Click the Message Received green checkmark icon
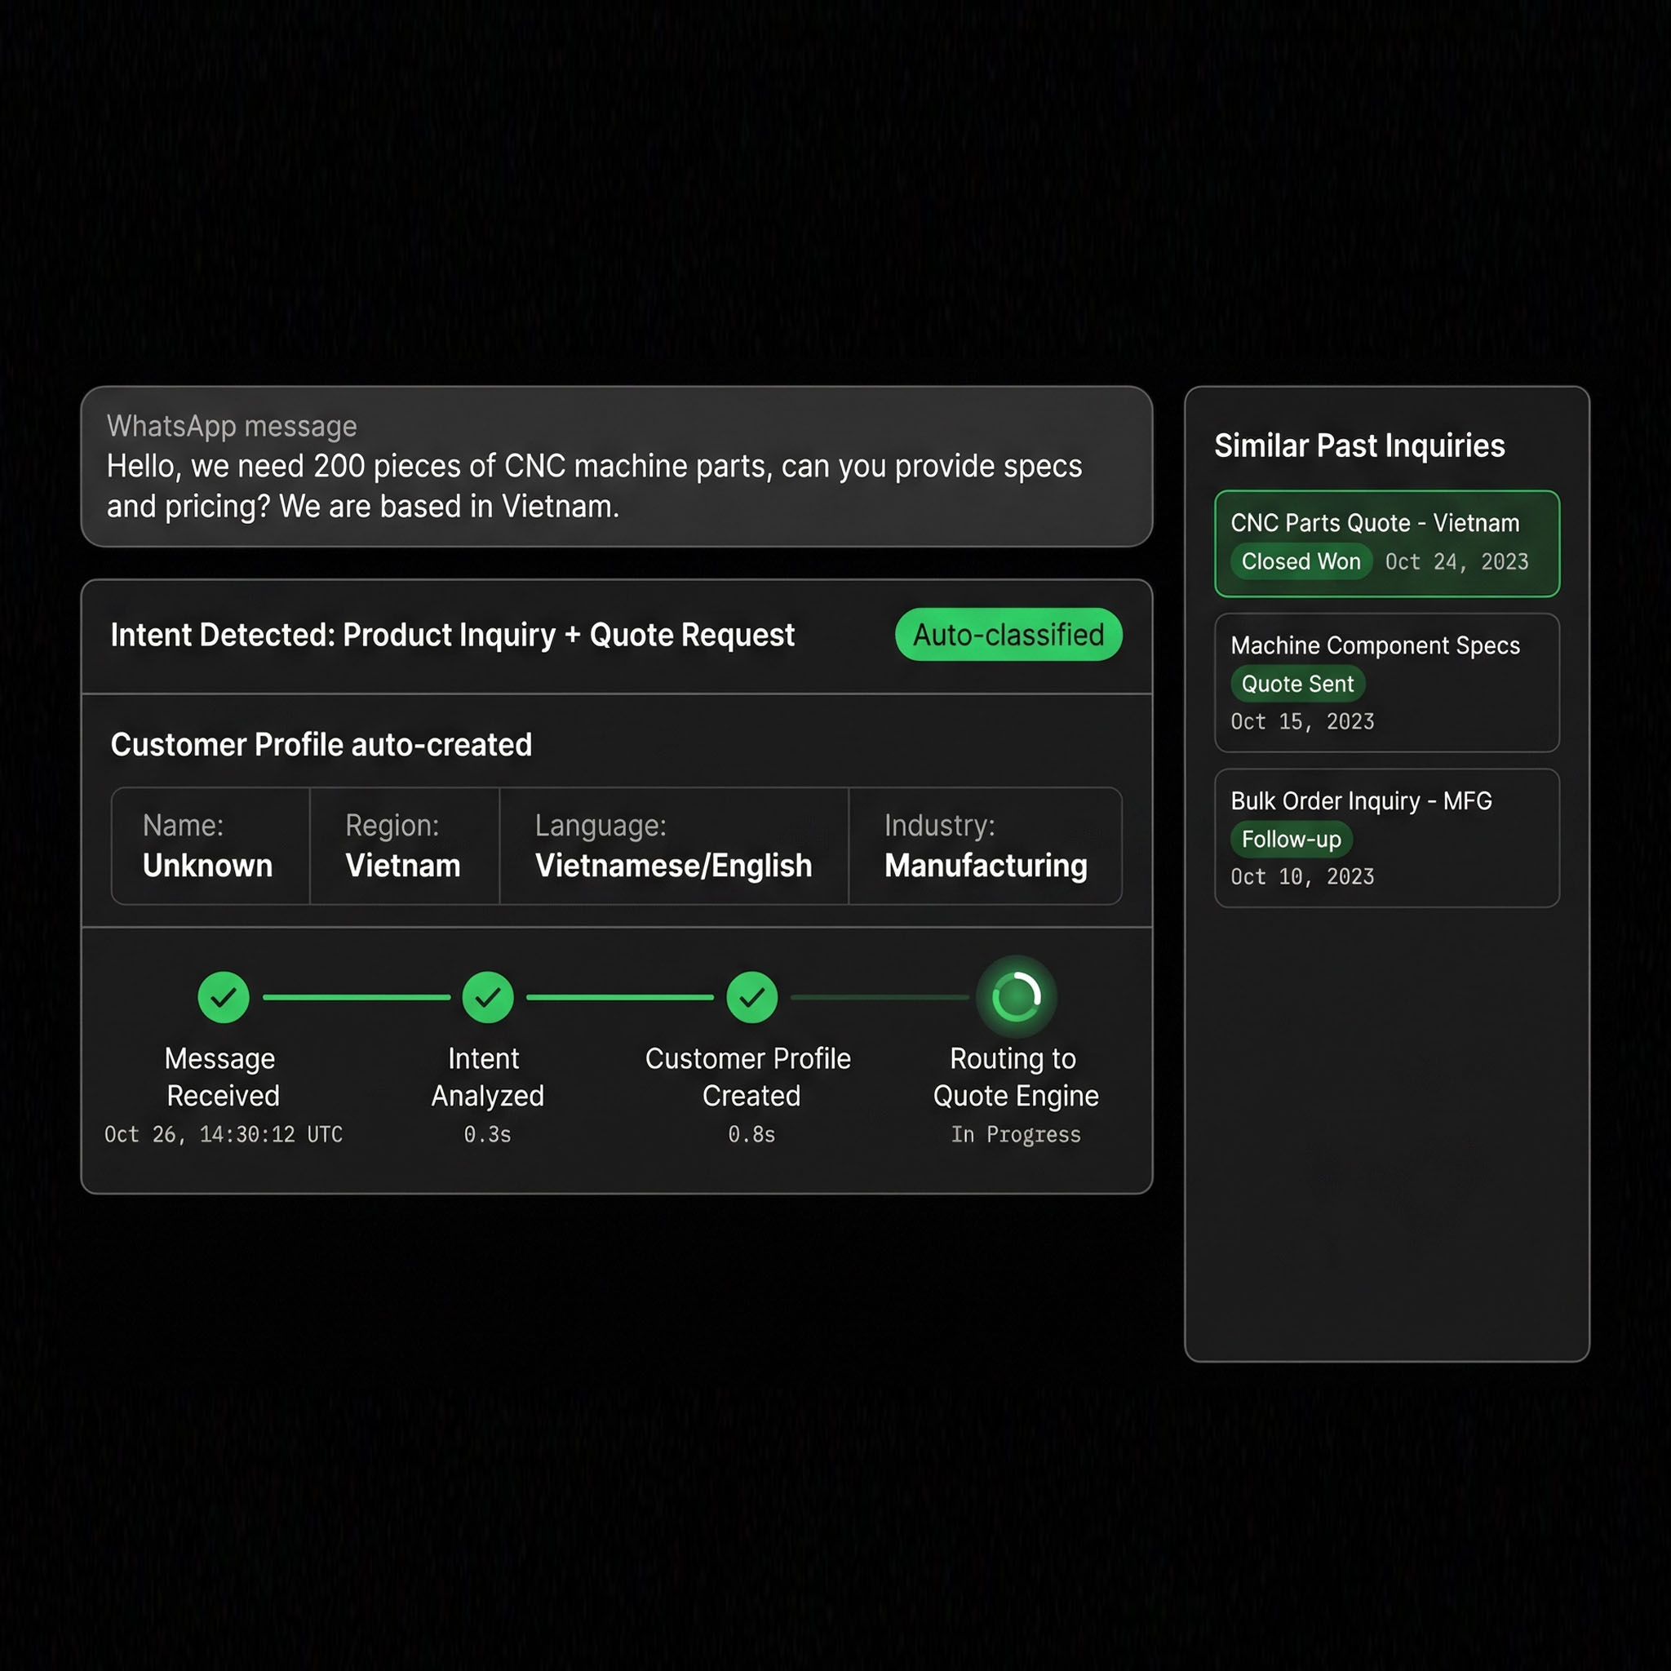Viewport: 1671px width, 1671px height. click(x=223, y=997)
